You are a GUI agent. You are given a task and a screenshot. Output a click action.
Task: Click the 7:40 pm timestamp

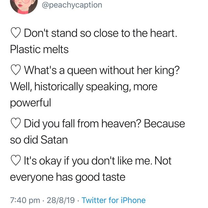25,200
